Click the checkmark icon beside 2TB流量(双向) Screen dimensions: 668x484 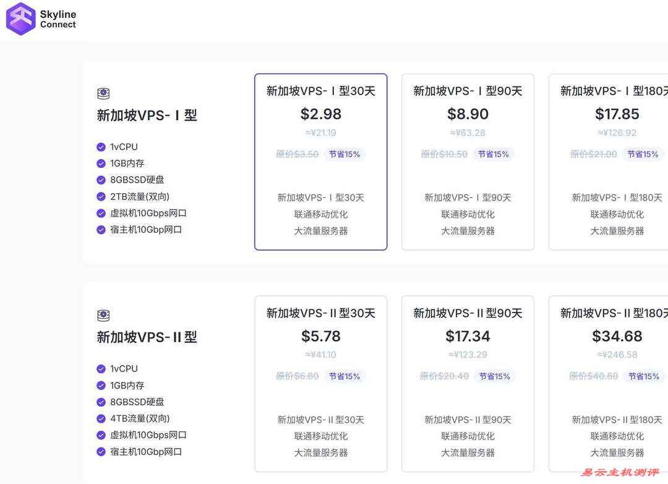(101, 196)
